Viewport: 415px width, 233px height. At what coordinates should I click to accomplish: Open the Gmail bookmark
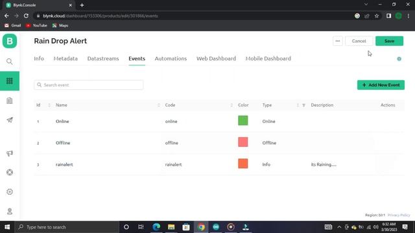pyautogui.click(x=13, y=25)
